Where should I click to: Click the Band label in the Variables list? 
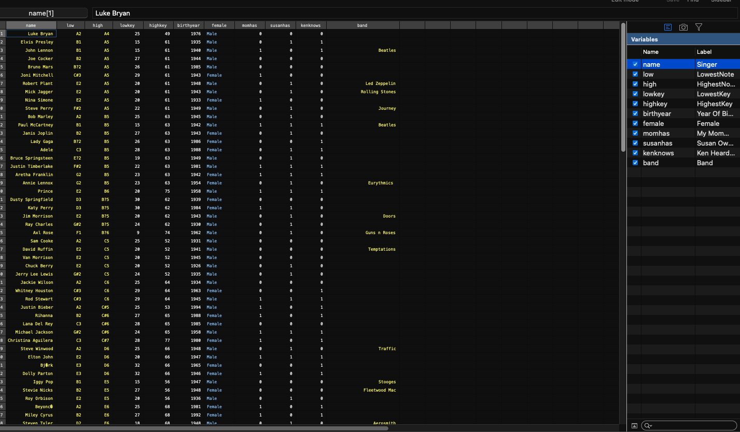coord(705,163)
